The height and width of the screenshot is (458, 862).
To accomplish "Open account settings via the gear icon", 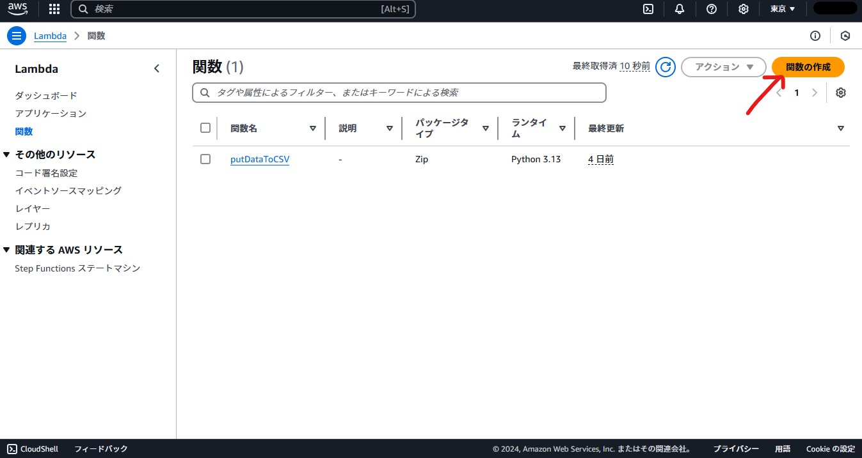I will click(743, 9).
